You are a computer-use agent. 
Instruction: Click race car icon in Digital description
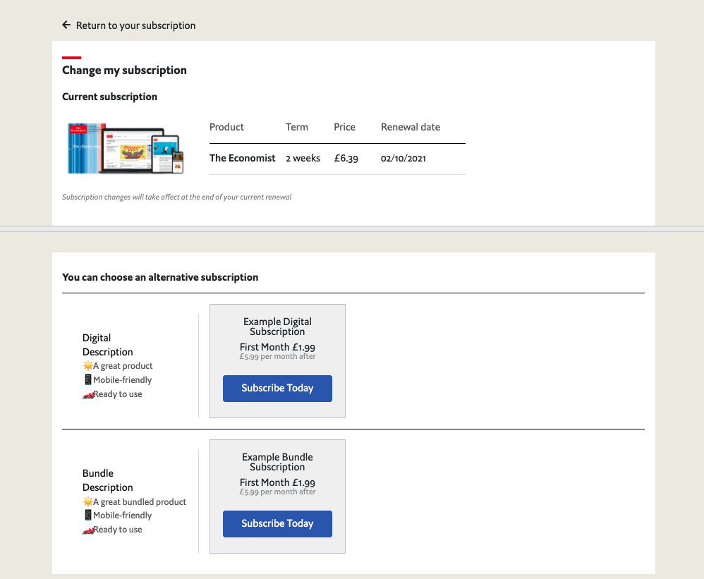(88, 394)
